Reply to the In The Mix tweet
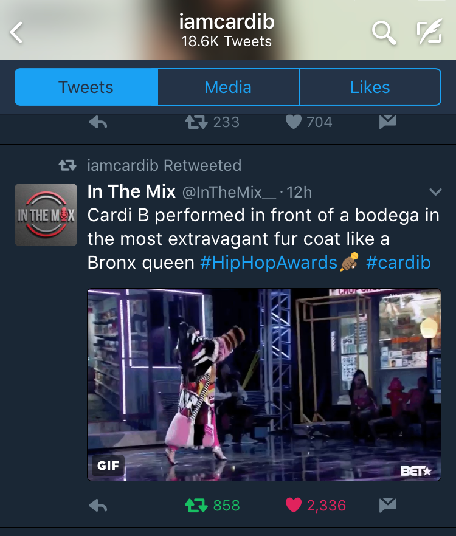 (x=98, y=505)
